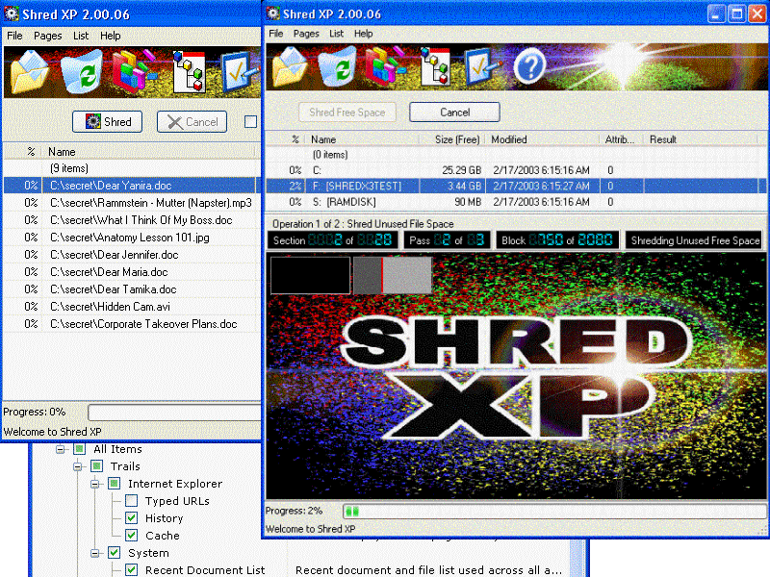Select the Corporate Takeover Plans.doc file
Viewport: 770px width, 577px height.
132,324
